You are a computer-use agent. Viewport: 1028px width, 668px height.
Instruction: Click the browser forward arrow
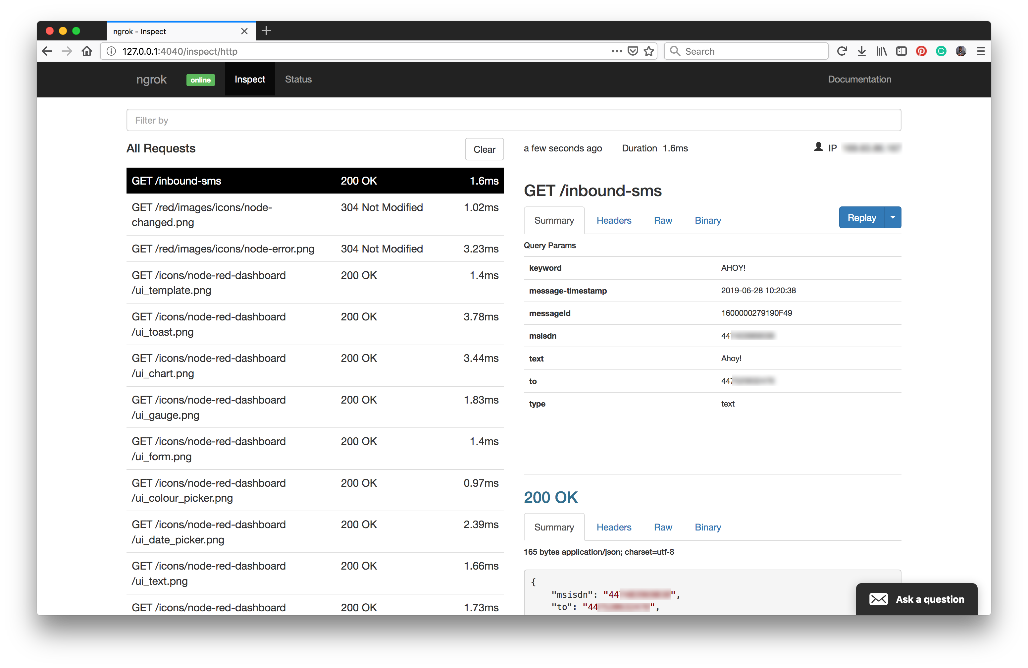[x=67, y=51]
